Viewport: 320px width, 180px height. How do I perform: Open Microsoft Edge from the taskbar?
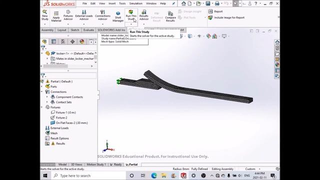(154, 175)
